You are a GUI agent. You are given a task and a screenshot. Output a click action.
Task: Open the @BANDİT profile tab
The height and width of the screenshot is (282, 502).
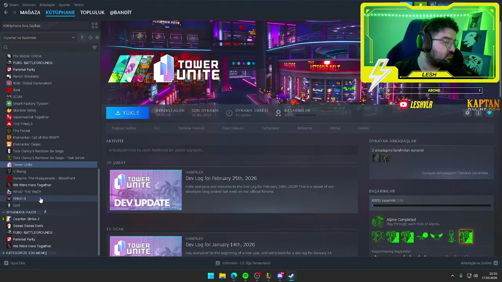[120, 13]
